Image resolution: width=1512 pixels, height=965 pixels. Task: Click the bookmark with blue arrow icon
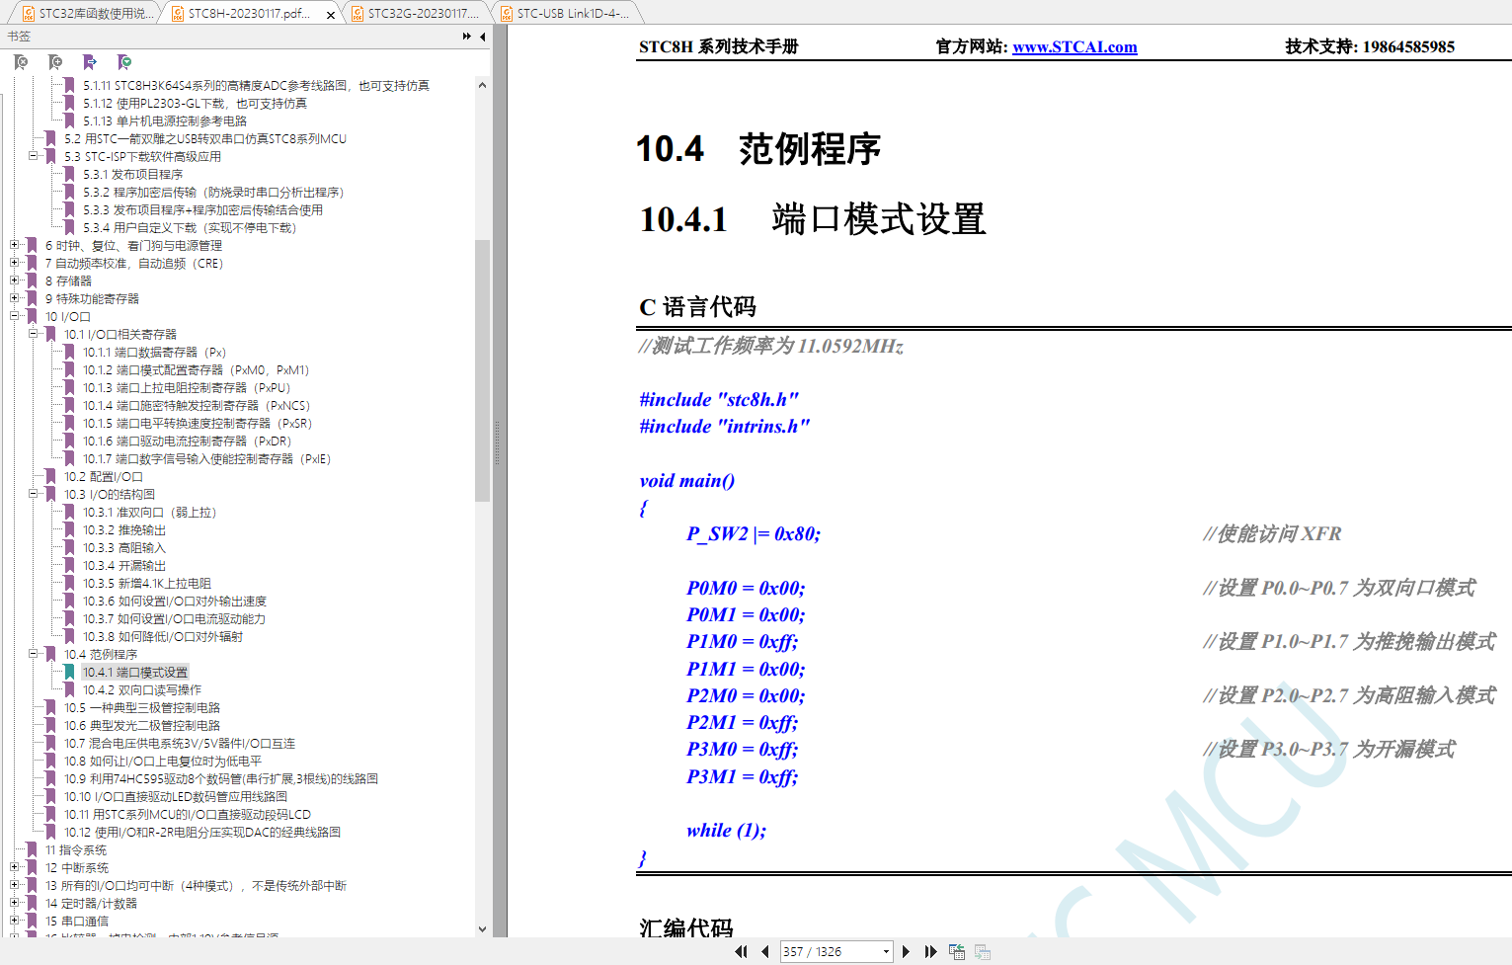(90, 62)
